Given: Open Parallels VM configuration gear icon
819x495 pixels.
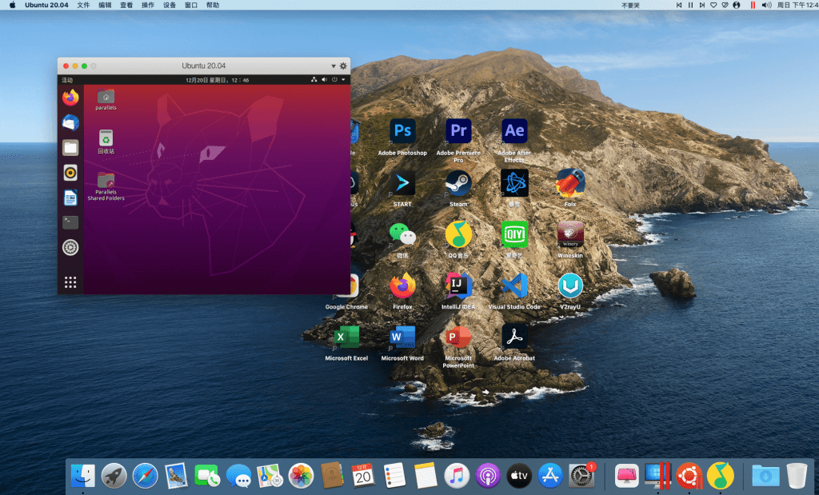Looking at the screenshot, I should click(x=343, y=66).
